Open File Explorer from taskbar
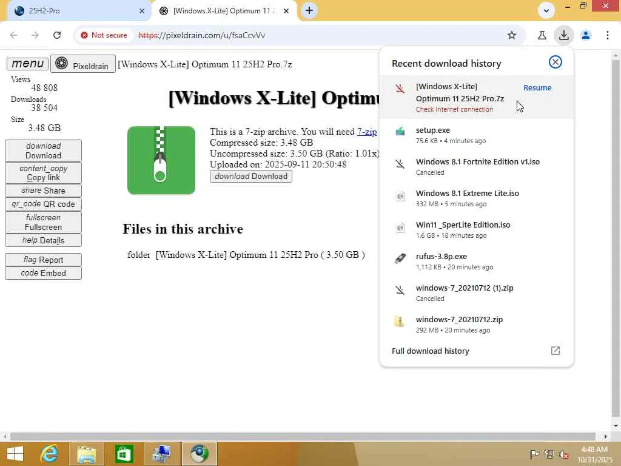The image size is (621, 466). (87, 454)
